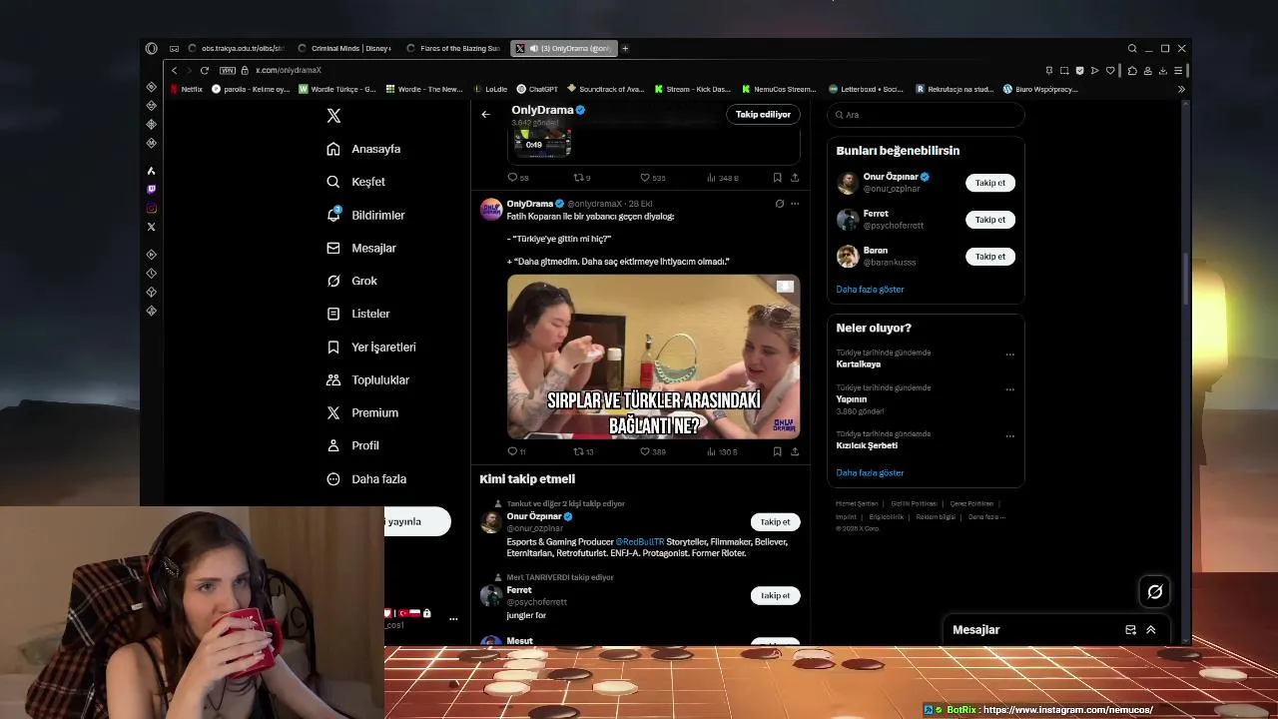The image size is (1278, 719).
Task: Open the X logo home link
Action: 333,116
